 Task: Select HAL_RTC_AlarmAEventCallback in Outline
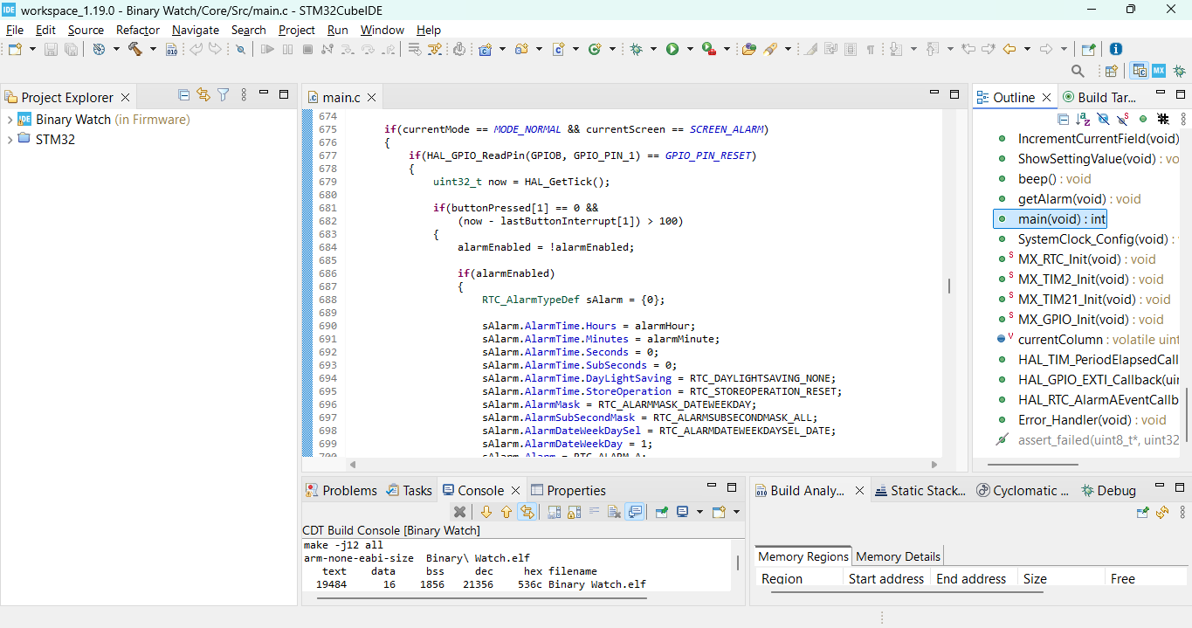pyautogui.click(x=1087, y=400)
